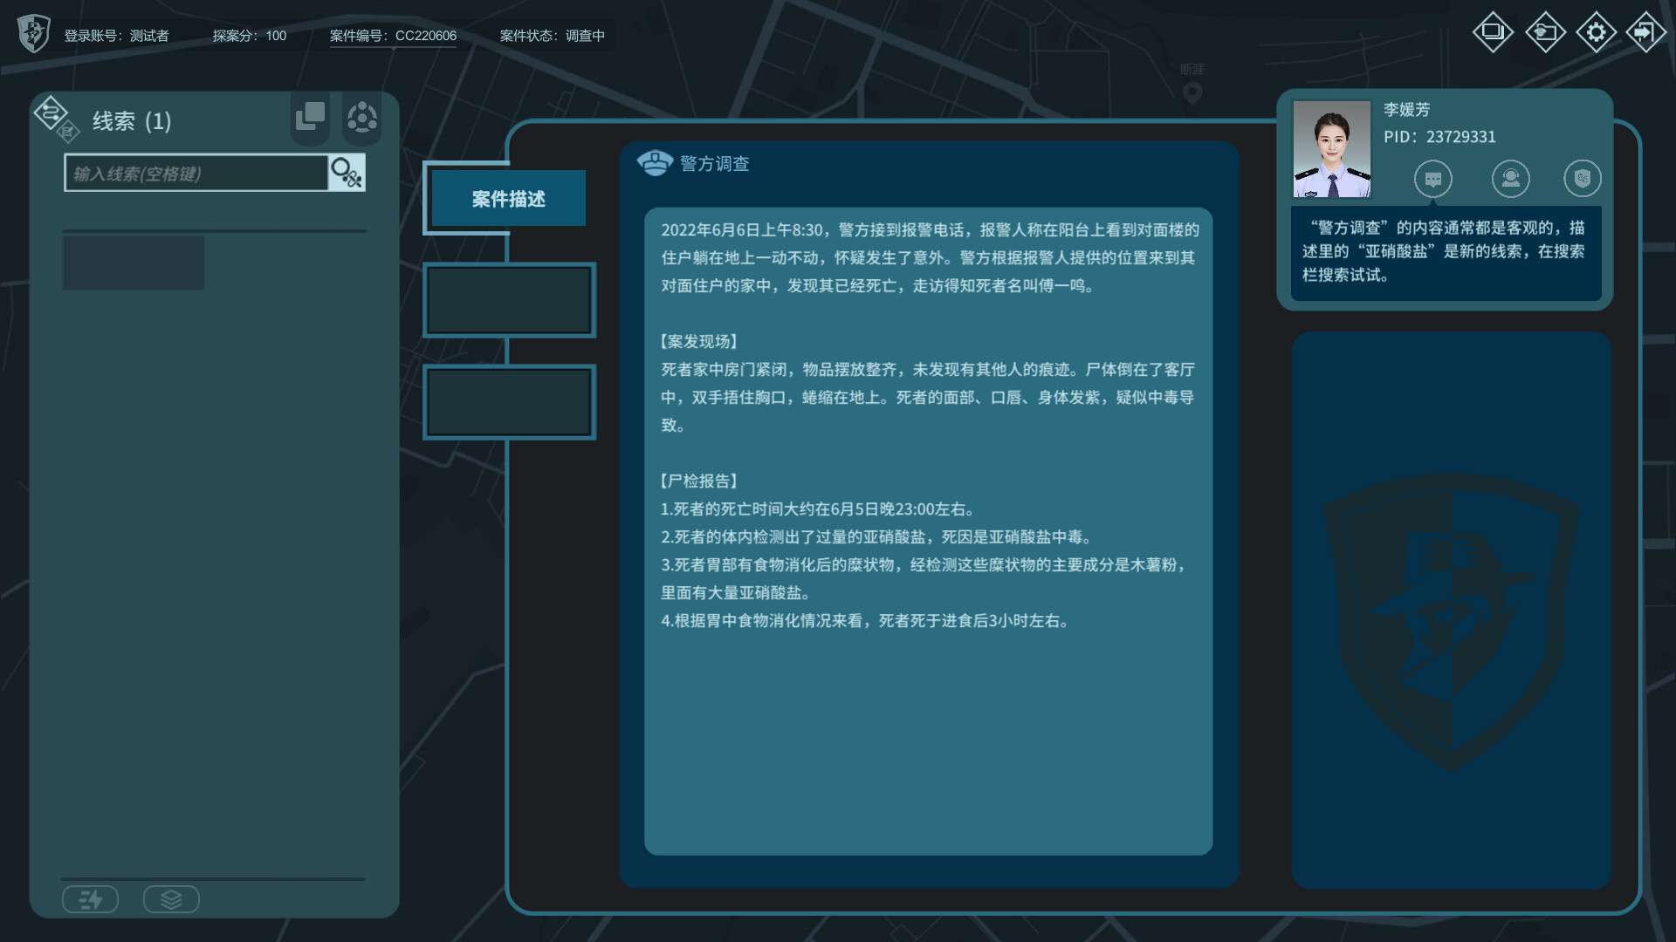This screenshot has height=942, width=1676.
Task: Click the clue input field 输入线索
Action: coord(196,172)
